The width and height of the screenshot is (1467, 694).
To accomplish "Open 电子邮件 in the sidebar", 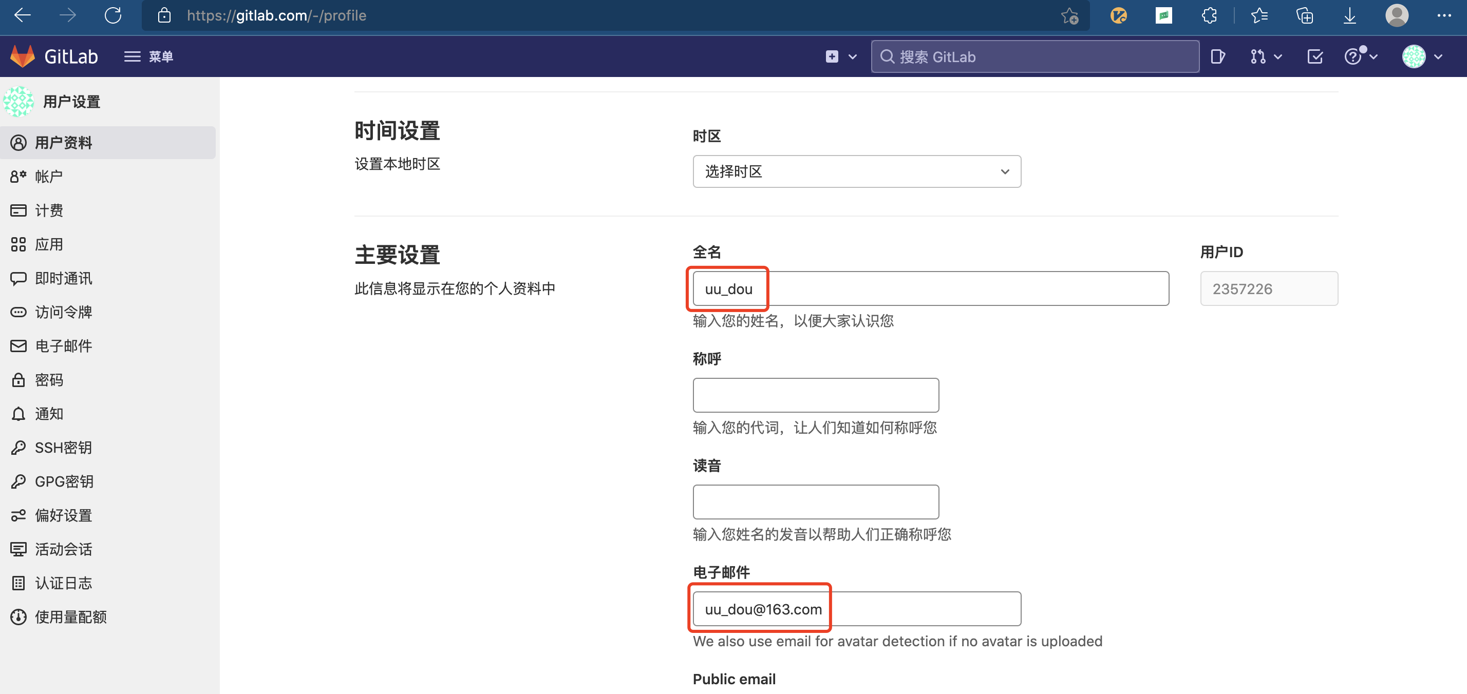I will click(x=108, y=345).
